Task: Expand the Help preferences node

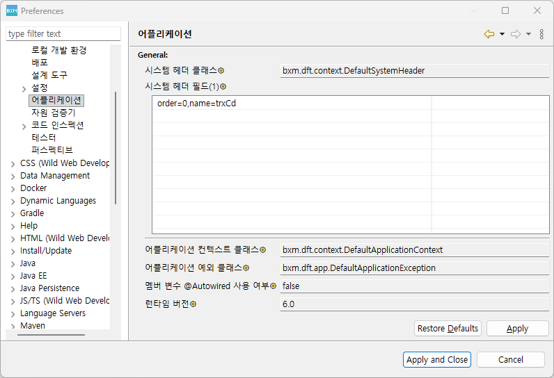Action: (13, 227)
